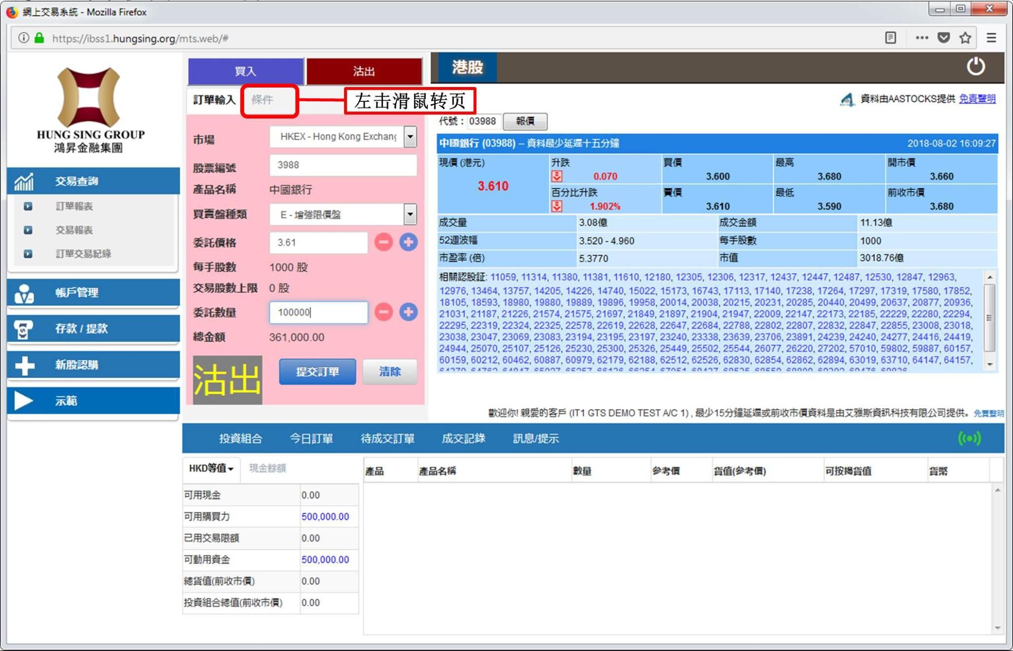Switch to the 買入 buy side

(x=245, y=71)
